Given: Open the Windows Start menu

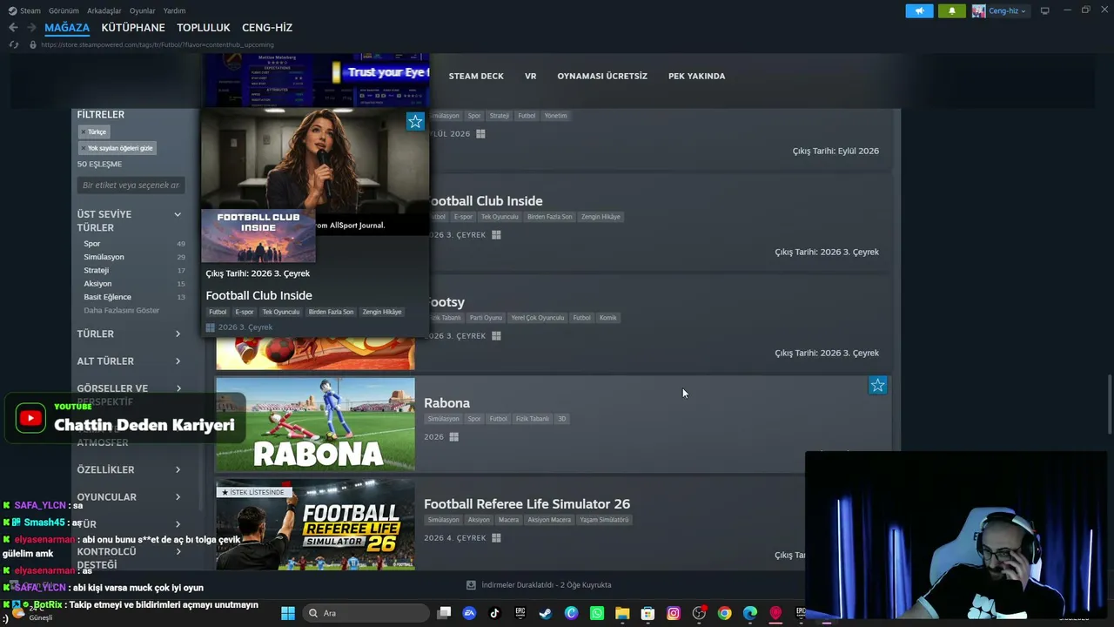Looking at the screenshot, I should click(288, 613).
